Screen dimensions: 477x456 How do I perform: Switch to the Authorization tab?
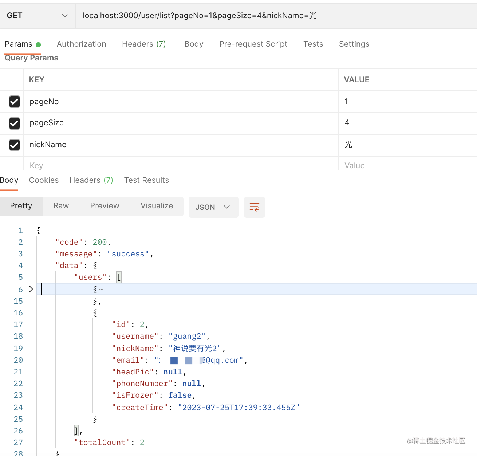coord(81,44)
